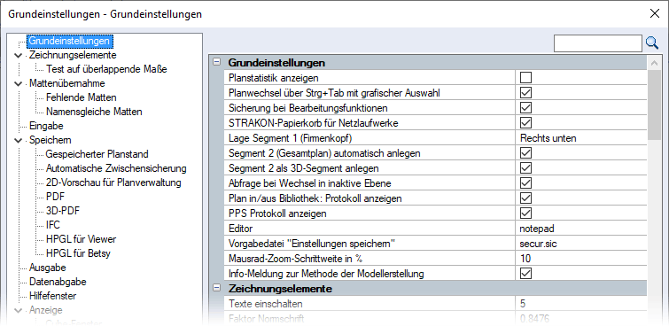Enable Planstatistik anzeigen checkbox
The image size is (669, 326).
pyautogui.click(x=525, y=78)
